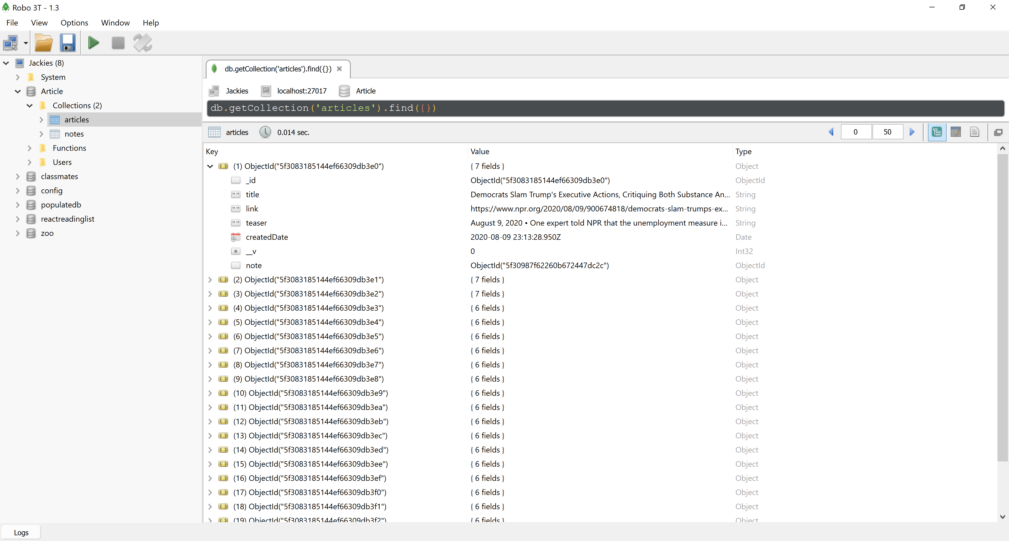Click the query editor command line
Image resolution: width=1009 pixels, height=541 pixels.
point(606,108)
